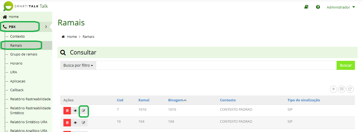View ramal 104 details via eye icon

pyautogui.click(x=75, y=123)
